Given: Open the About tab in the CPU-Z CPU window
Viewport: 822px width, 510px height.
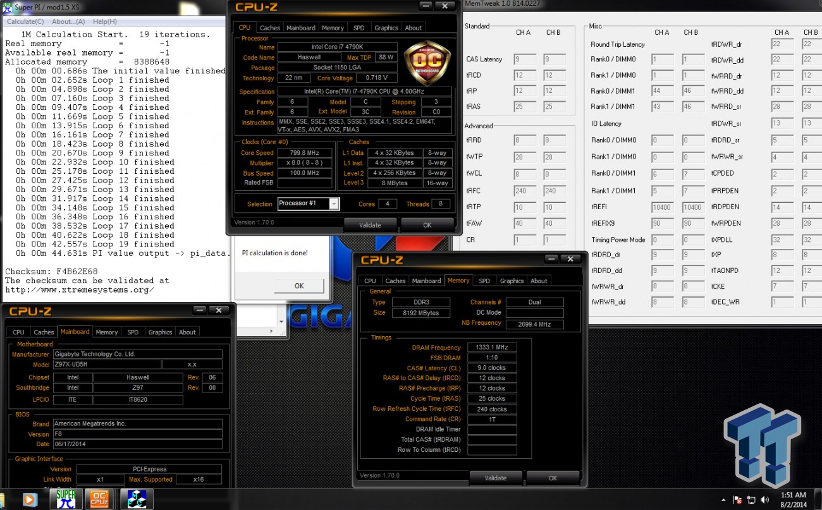Looking at the screenshot, I should [x=414, y=28].
